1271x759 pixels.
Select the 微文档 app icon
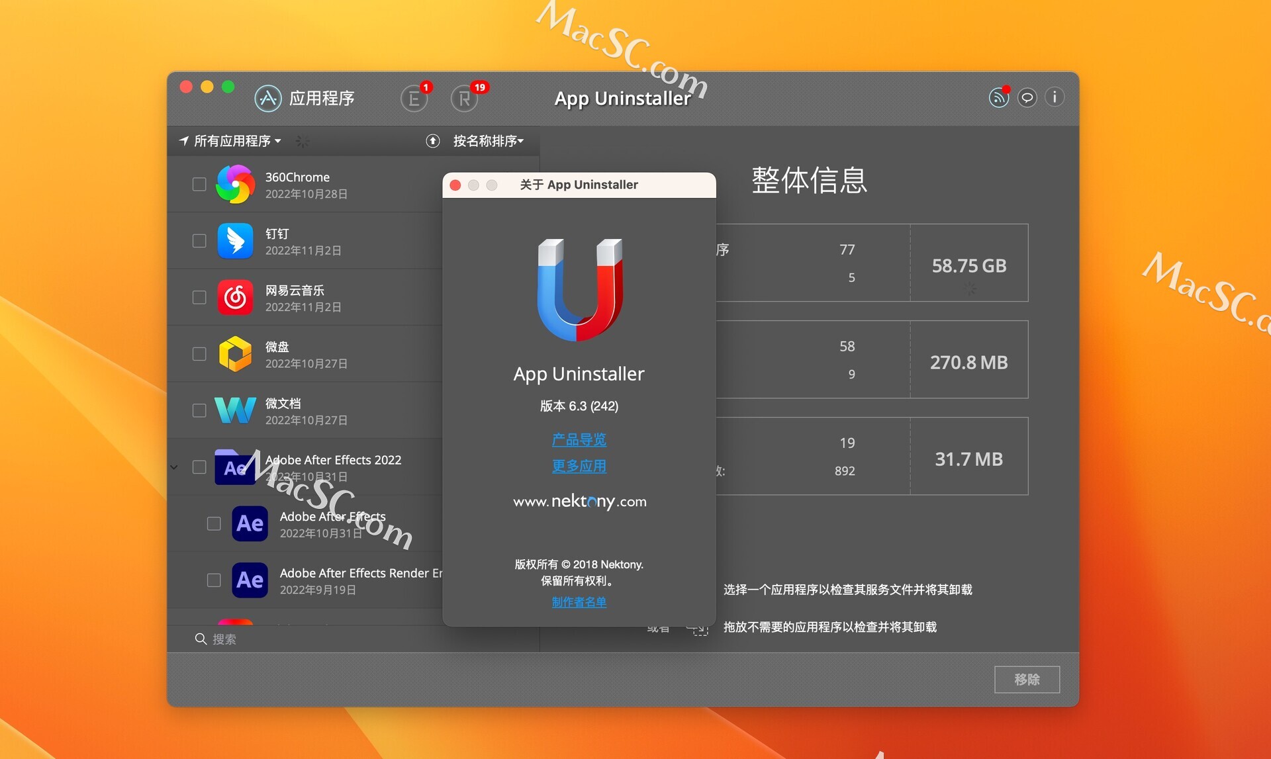coord(236,410)
